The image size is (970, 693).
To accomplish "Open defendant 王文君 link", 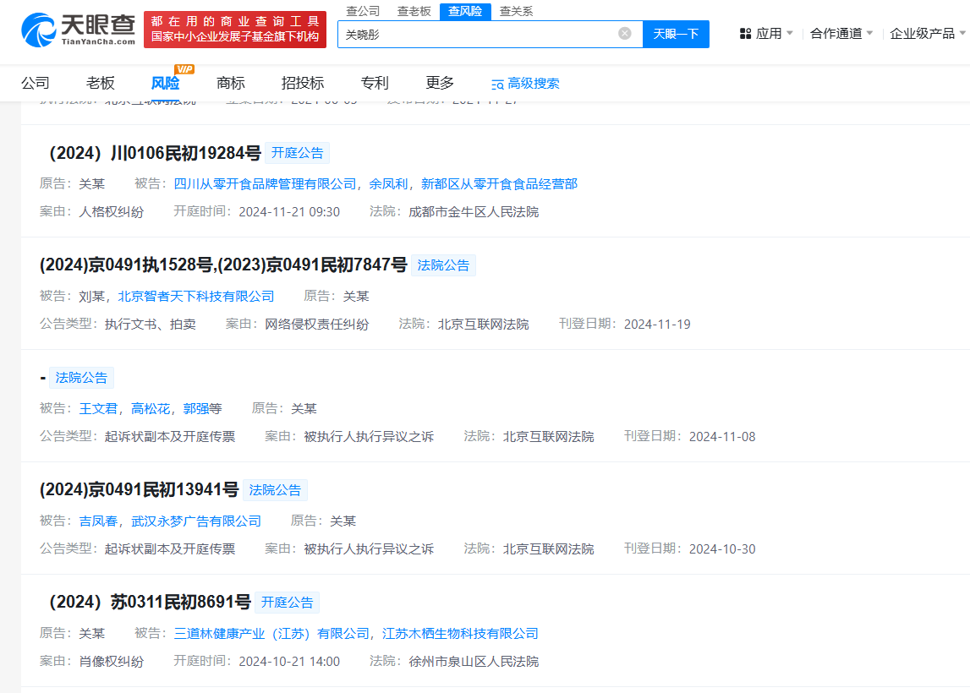I will click(98, 409).
